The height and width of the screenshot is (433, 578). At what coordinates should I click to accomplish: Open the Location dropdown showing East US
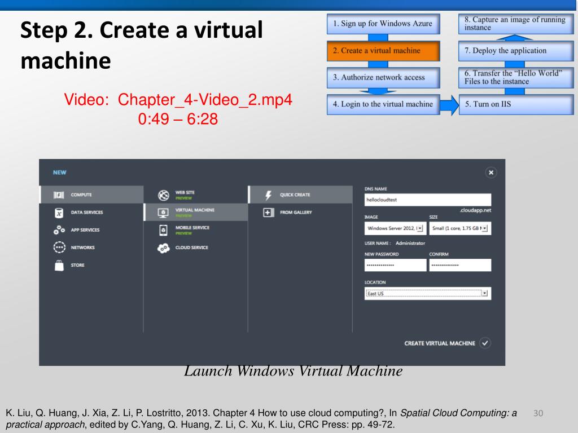428,293
